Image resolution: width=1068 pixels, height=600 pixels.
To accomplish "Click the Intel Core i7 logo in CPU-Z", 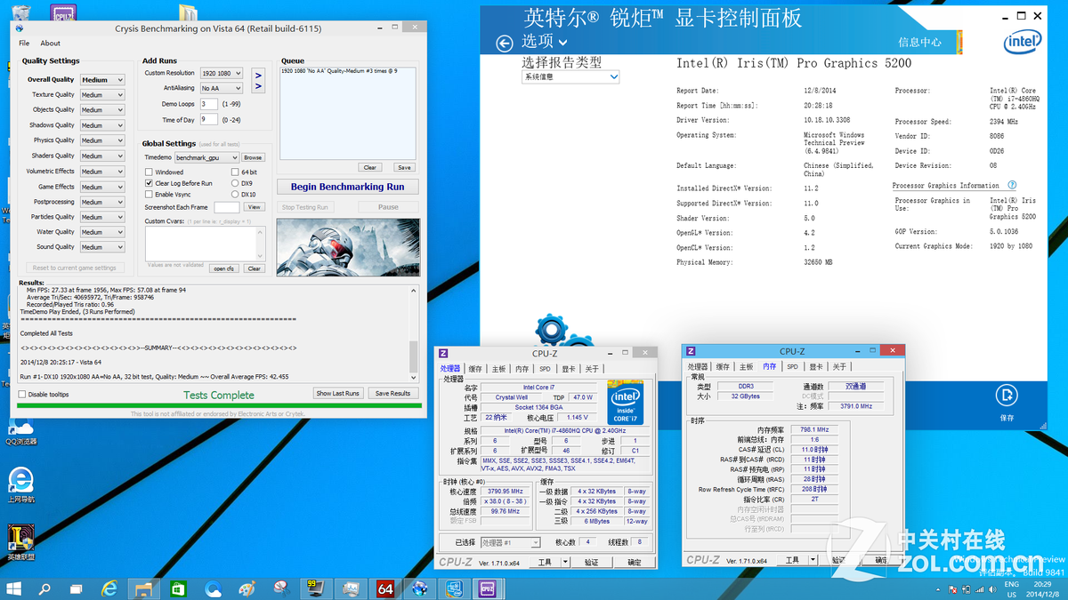I will click(626, 403).
